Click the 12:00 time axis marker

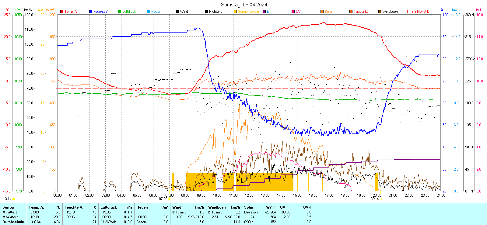(x=249, y=196)
